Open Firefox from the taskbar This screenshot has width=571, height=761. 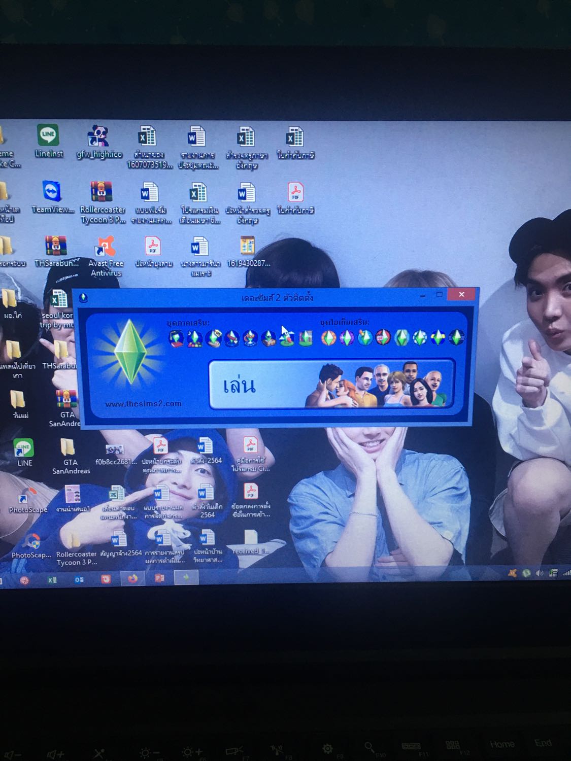pos(132,578)
